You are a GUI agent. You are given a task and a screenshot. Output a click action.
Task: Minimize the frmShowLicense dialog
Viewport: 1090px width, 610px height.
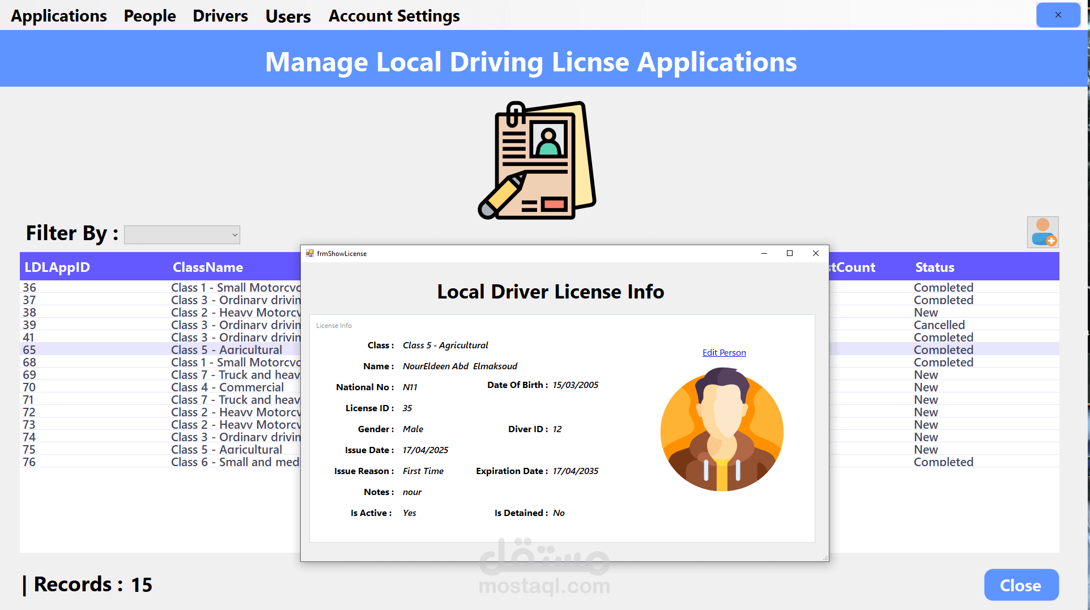[x=764, y=253]
